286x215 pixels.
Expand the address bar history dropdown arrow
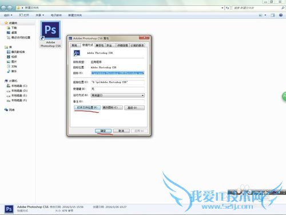click(x=223, y=8)
